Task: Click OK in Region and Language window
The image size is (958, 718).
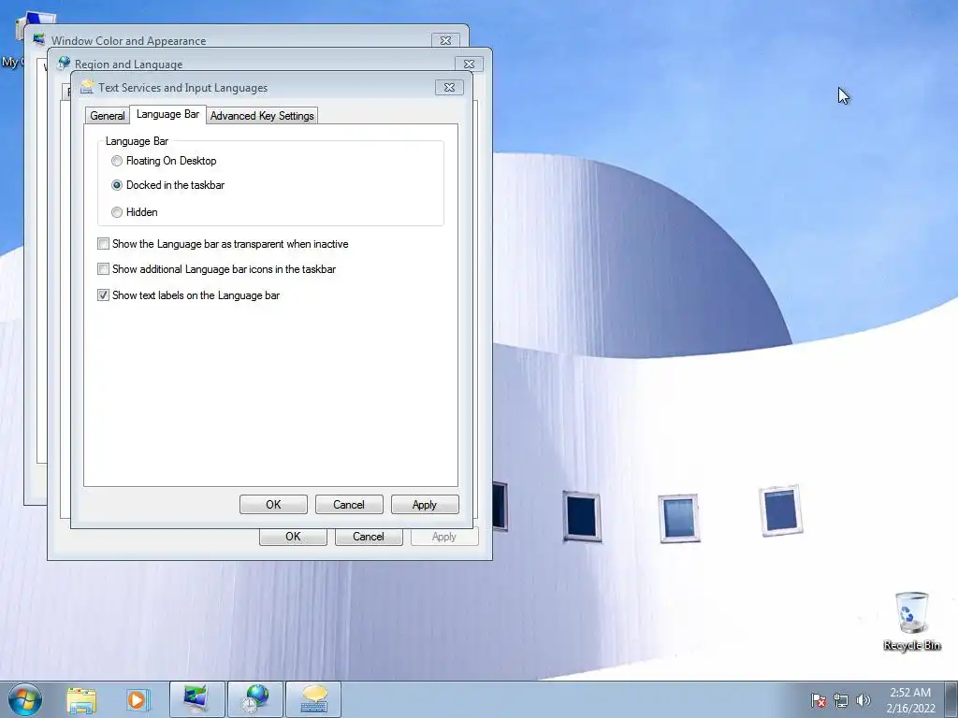Action: (293, 537)
